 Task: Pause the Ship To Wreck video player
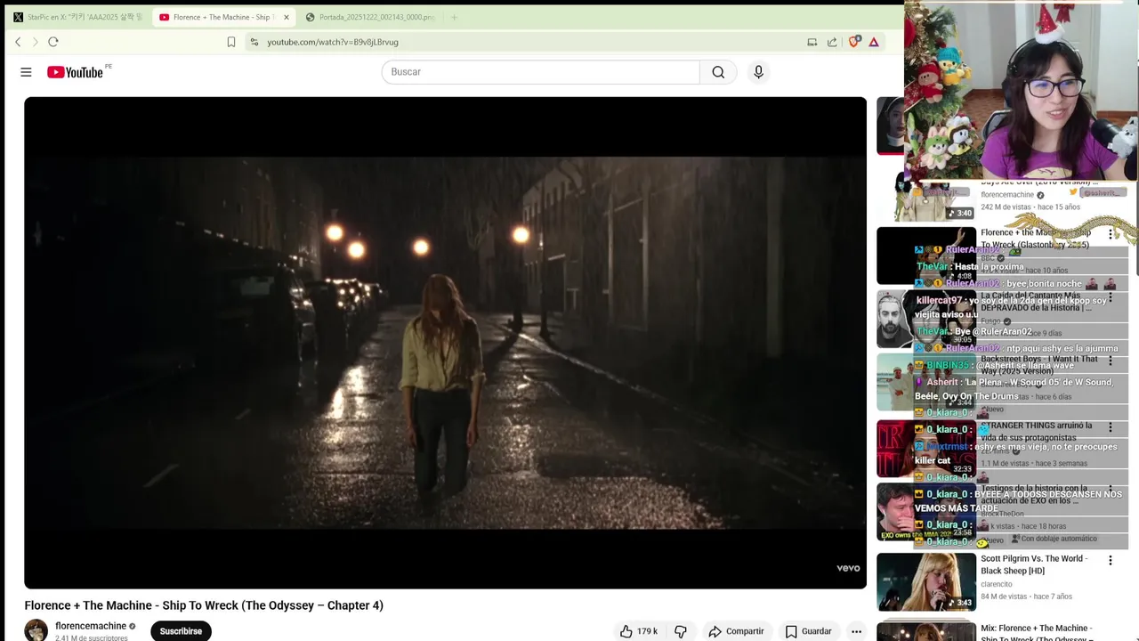[x=445, y=343]
